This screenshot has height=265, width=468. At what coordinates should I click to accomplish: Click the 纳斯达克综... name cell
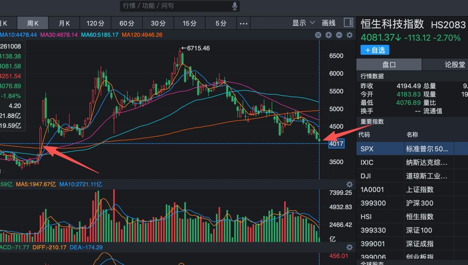click(x=427, y=163)
